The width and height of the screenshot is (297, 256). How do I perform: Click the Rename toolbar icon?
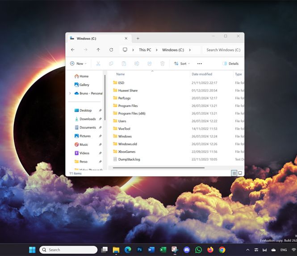point(137,64)
